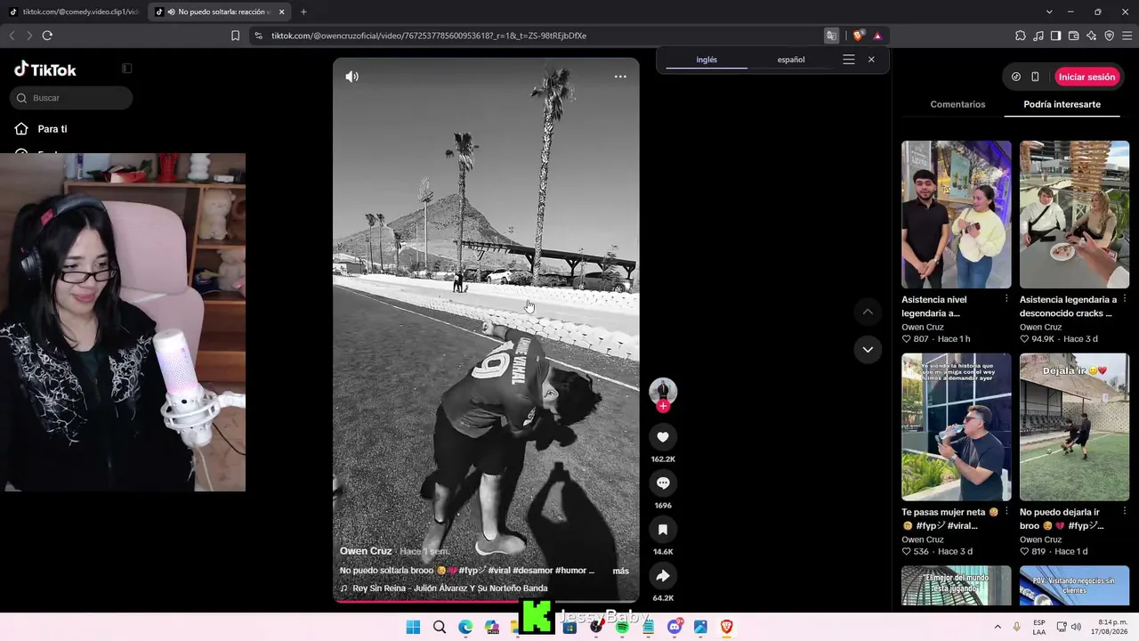Open the Windows Start menu
The height and width of the screenshot is (641, 1139).
(413, 627)
